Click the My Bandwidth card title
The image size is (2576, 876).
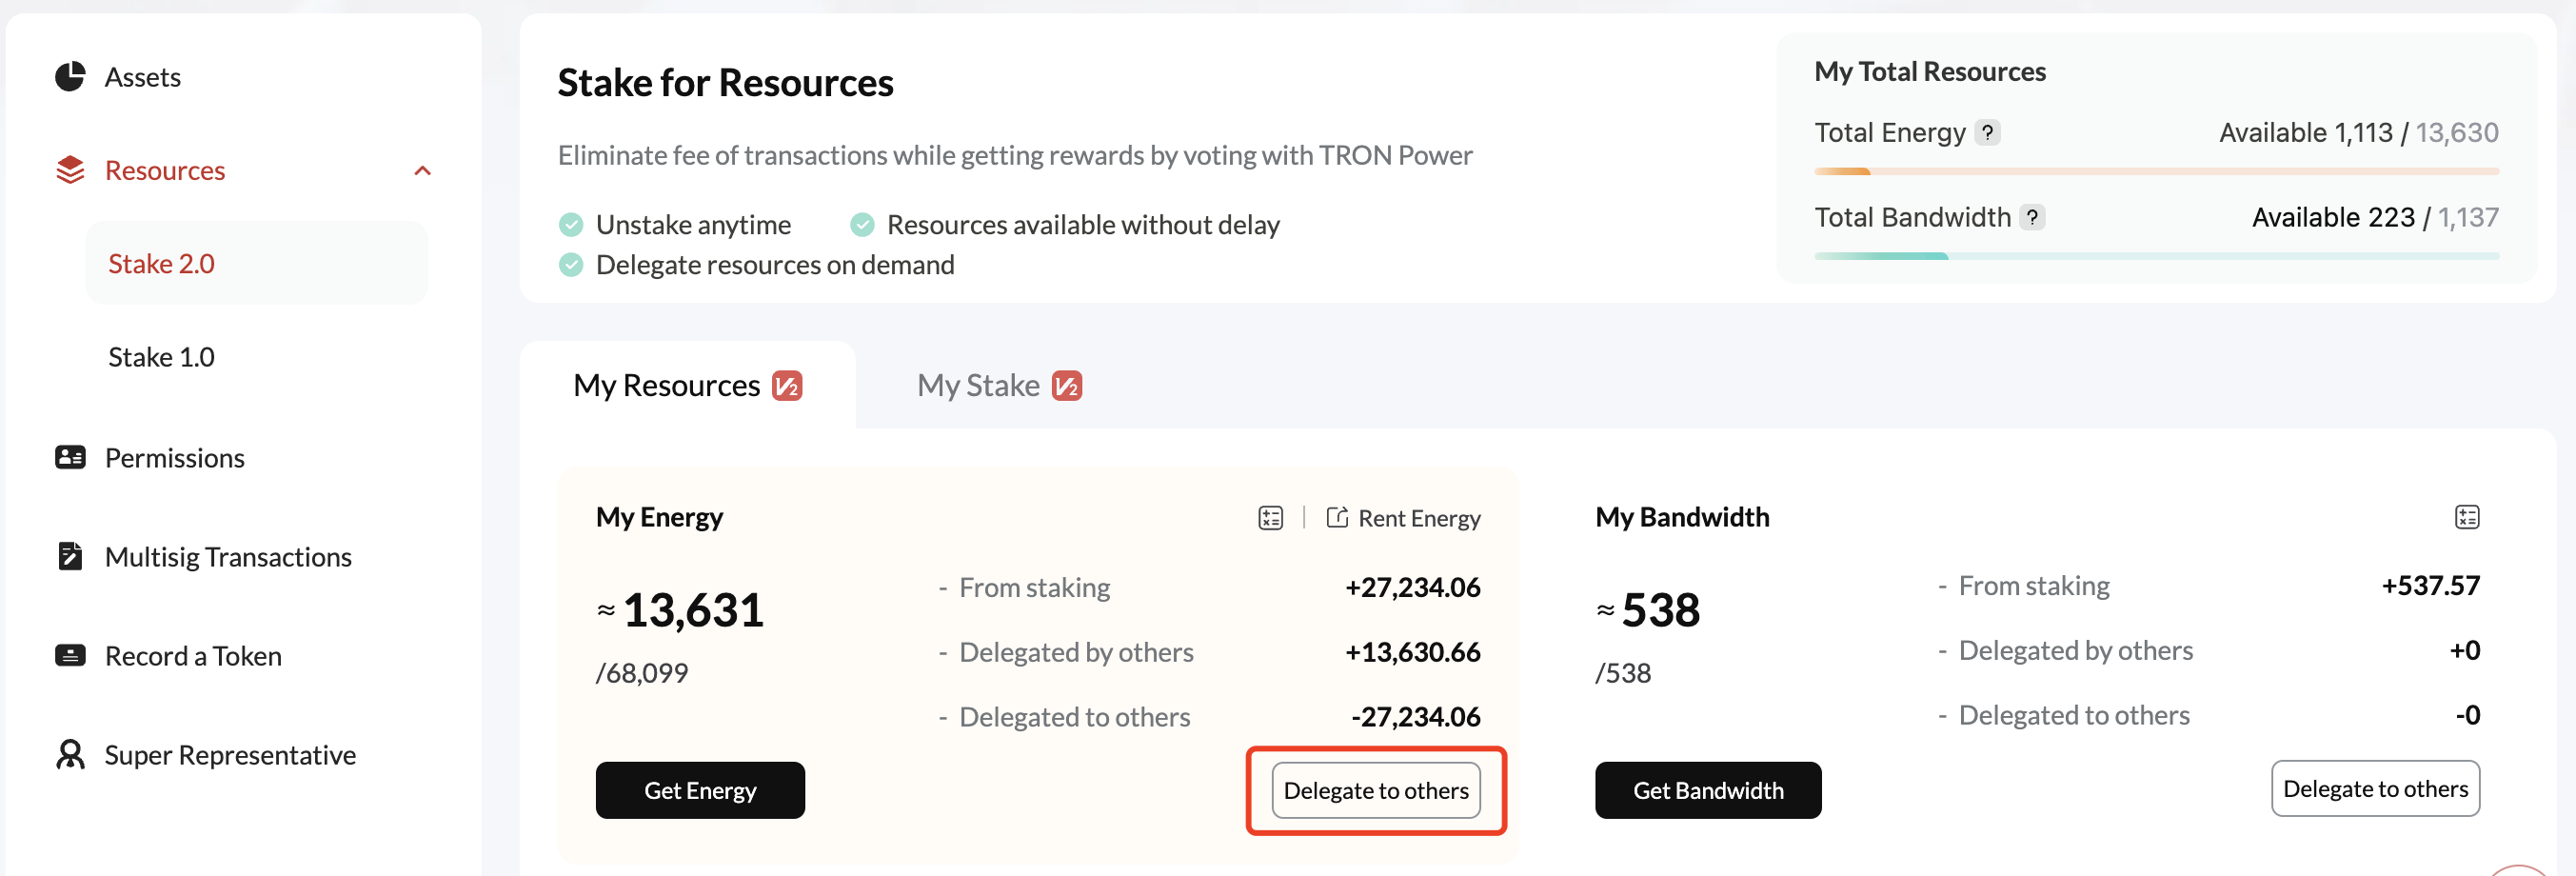point(1682,518)
